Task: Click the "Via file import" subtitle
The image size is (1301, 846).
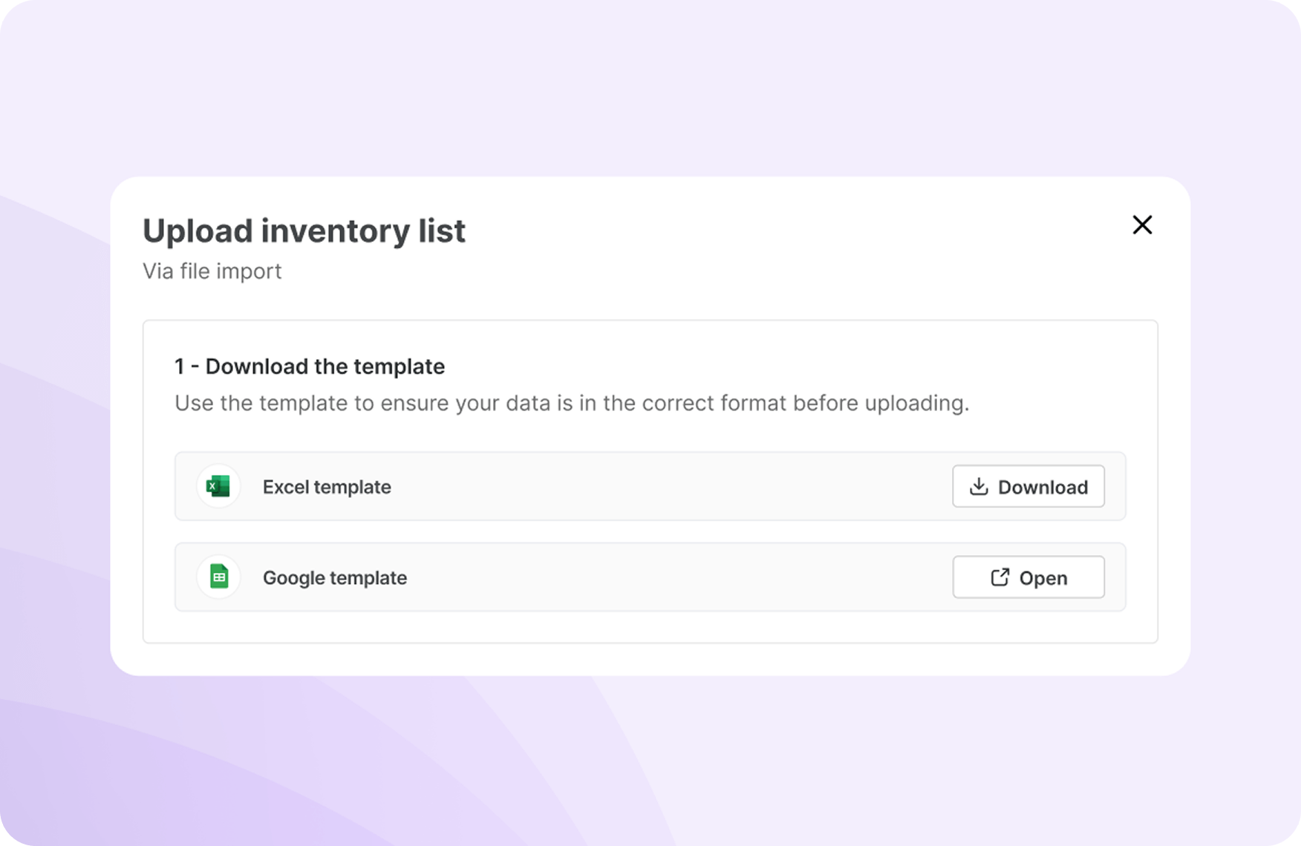Action: 212,272
